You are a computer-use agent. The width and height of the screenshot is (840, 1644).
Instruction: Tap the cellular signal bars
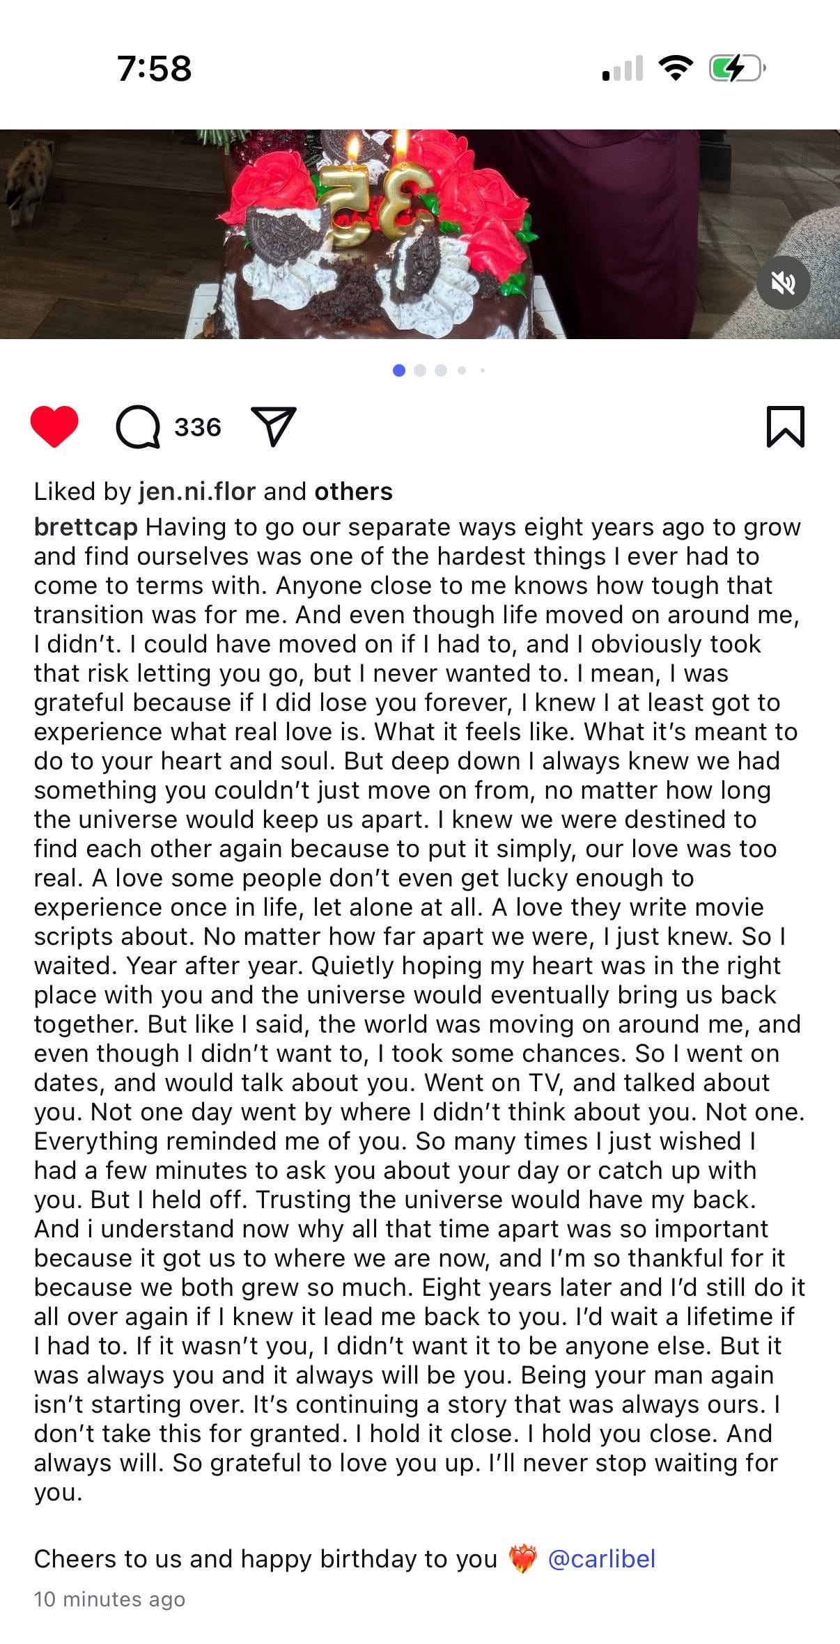622,68
